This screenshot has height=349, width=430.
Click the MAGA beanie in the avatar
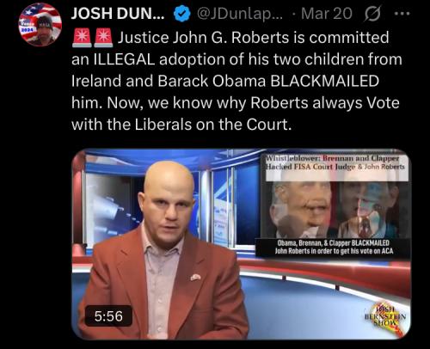click(x=44, y=22)
